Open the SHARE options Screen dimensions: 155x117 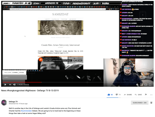pos(128,95)
